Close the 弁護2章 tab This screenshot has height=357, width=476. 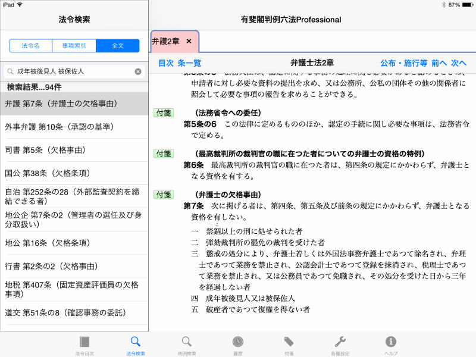[189, 41]
